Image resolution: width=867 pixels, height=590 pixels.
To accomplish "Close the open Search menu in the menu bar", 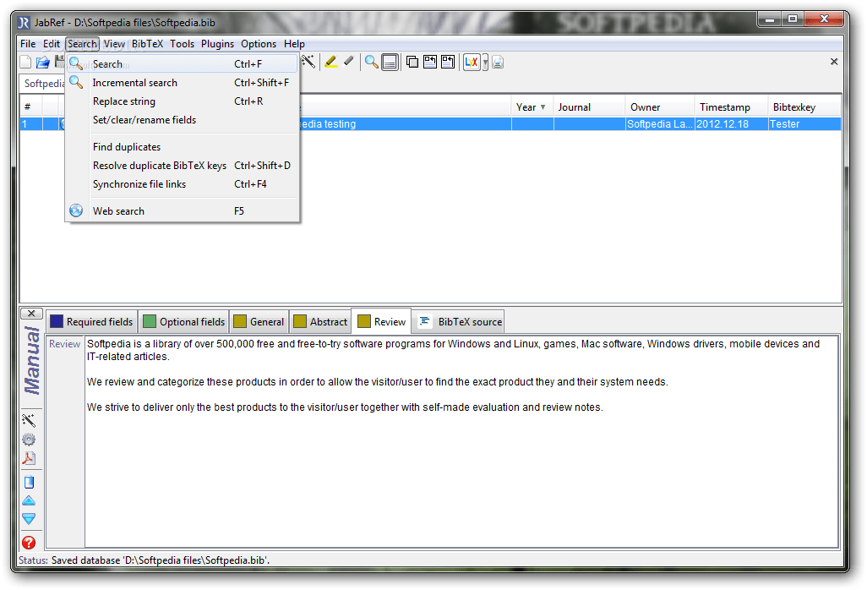I will pyautogui.click(x=82, y=44).
